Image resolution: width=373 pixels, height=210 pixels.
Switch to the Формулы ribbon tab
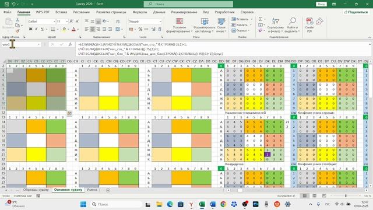tap(140, 12)
